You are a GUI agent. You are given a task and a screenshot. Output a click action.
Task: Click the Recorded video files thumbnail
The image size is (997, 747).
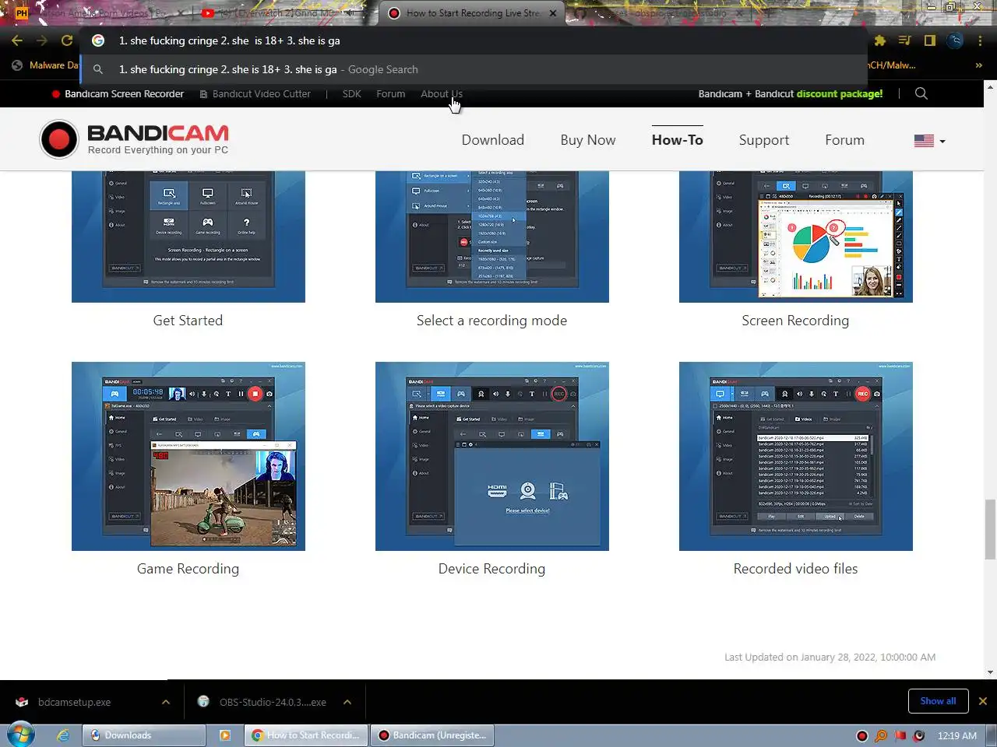click(x=796, y=457)
